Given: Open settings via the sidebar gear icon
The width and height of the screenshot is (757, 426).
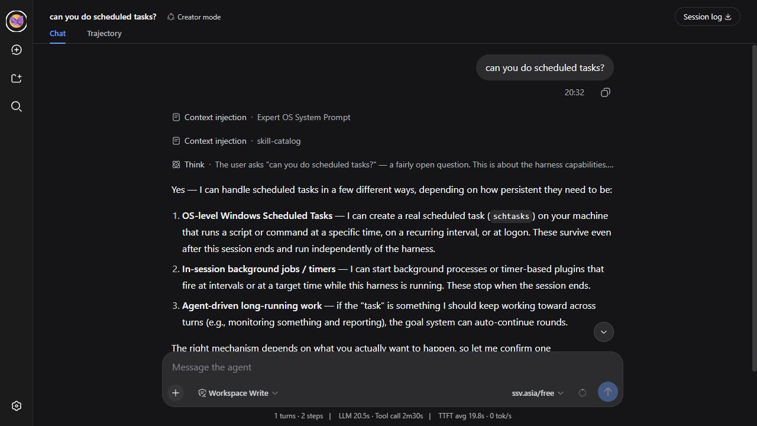Looking at the screenshot, I should click(17, 406).
